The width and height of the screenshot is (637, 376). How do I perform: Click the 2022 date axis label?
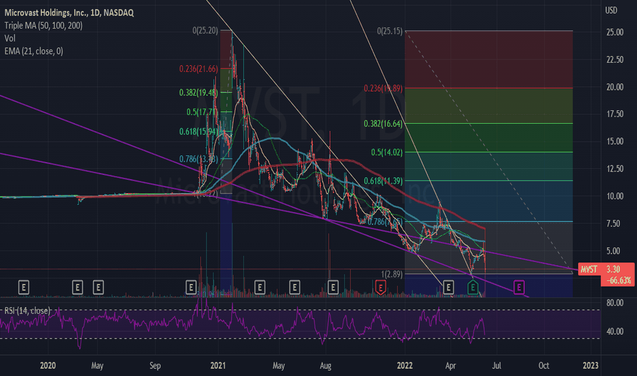click(405, 366)
